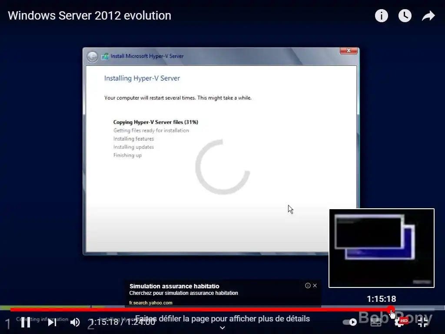Add video to Watch Later clock icon
Viewport: 445px width, 334px height.
coord(405,16)
